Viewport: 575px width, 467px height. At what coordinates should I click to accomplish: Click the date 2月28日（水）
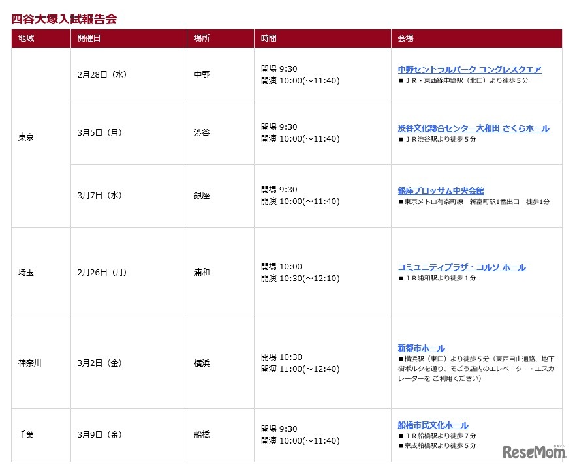point(102,75)
